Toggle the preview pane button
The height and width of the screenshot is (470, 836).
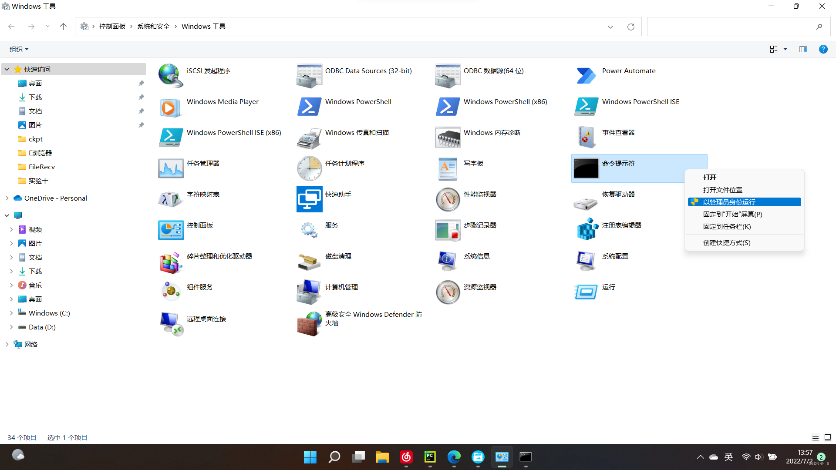[803, 49]
